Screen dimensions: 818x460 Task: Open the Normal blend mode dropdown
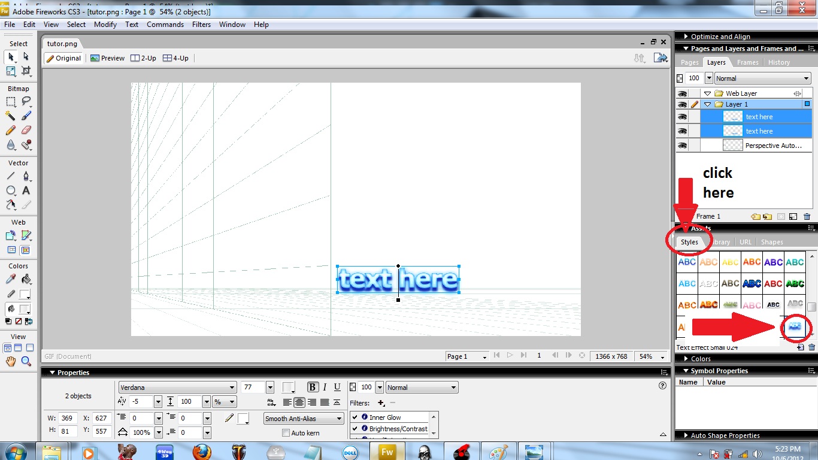(454, 388)
